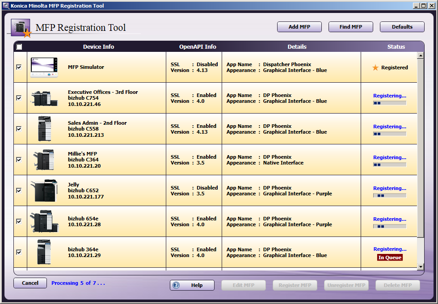438x304 pixels.
Task: Toggle the select-all checkbox in header
Action: coord(19,46)
